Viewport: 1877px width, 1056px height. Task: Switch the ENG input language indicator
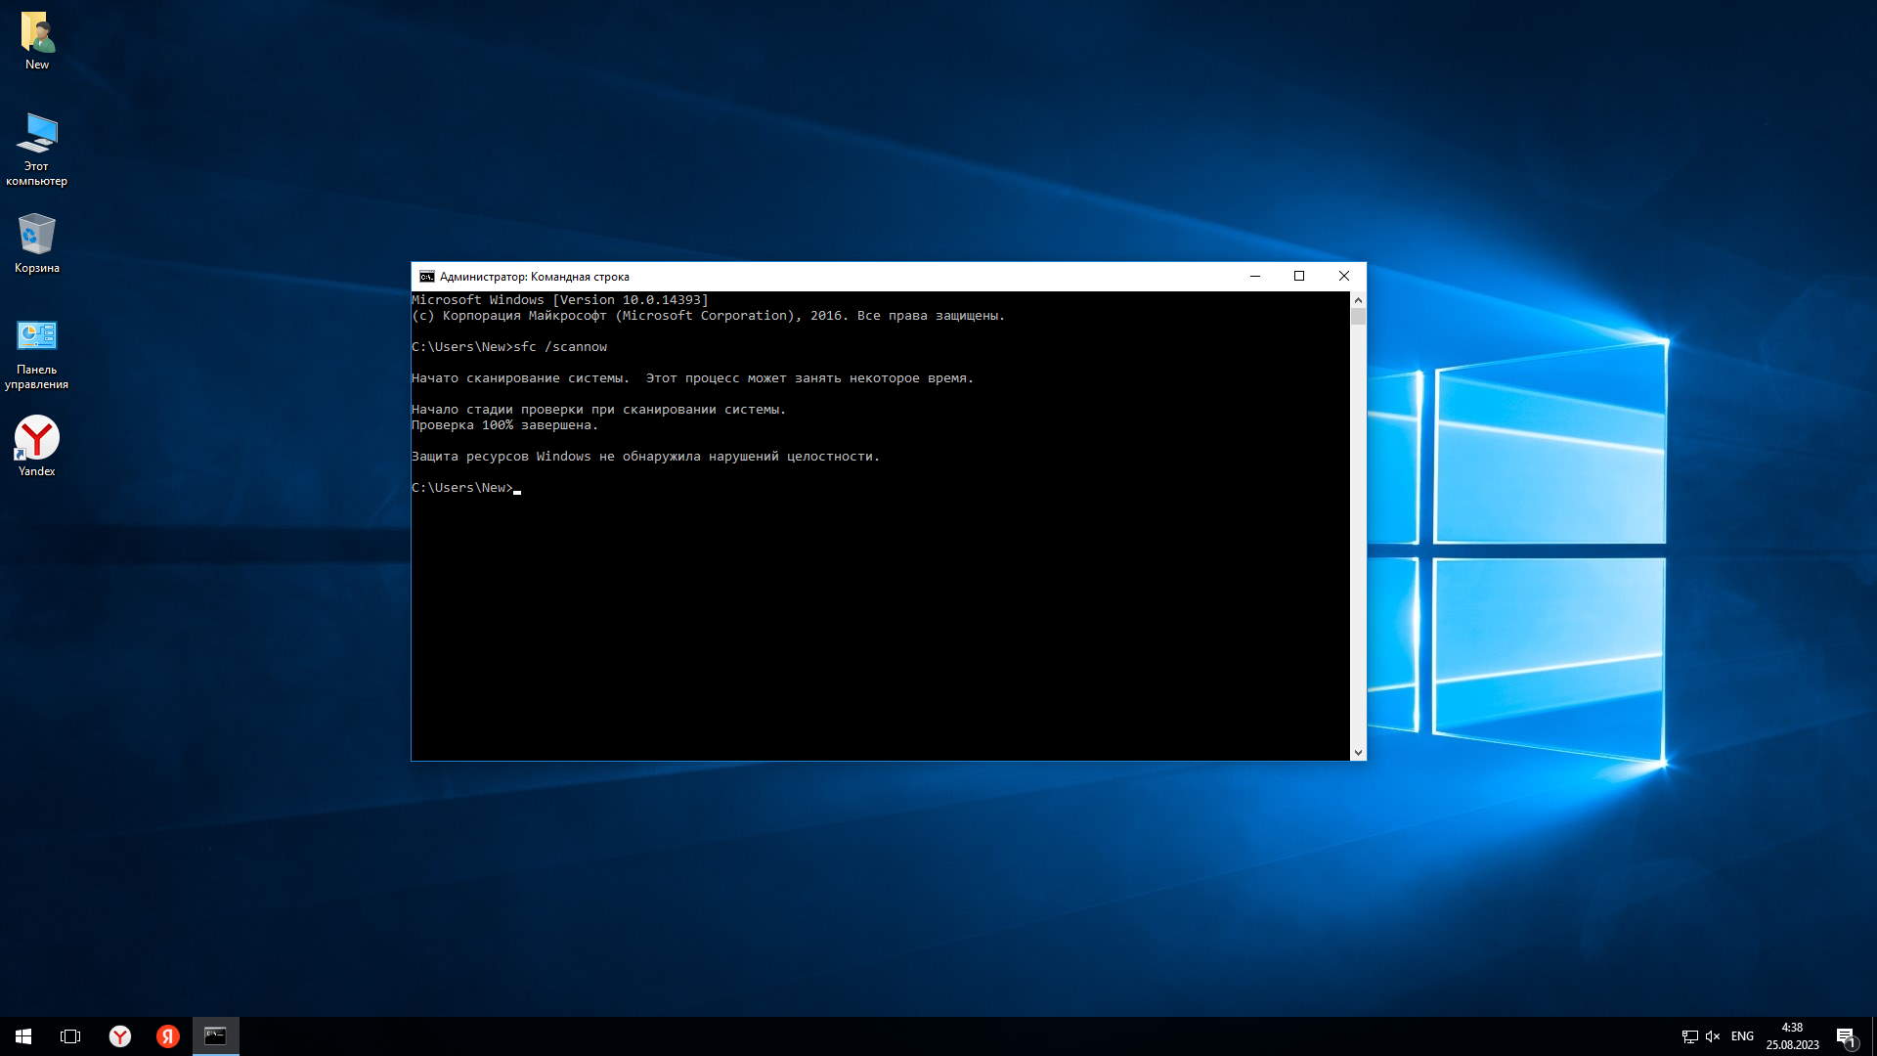(x=1742, y=1036)
